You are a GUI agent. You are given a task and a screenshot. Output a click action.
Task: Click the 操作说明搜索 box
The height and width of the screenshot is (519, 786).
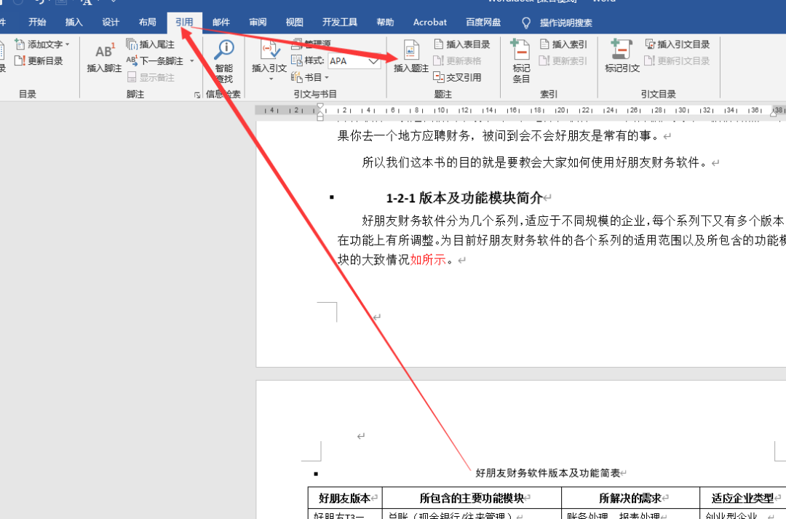pos(566,23)
